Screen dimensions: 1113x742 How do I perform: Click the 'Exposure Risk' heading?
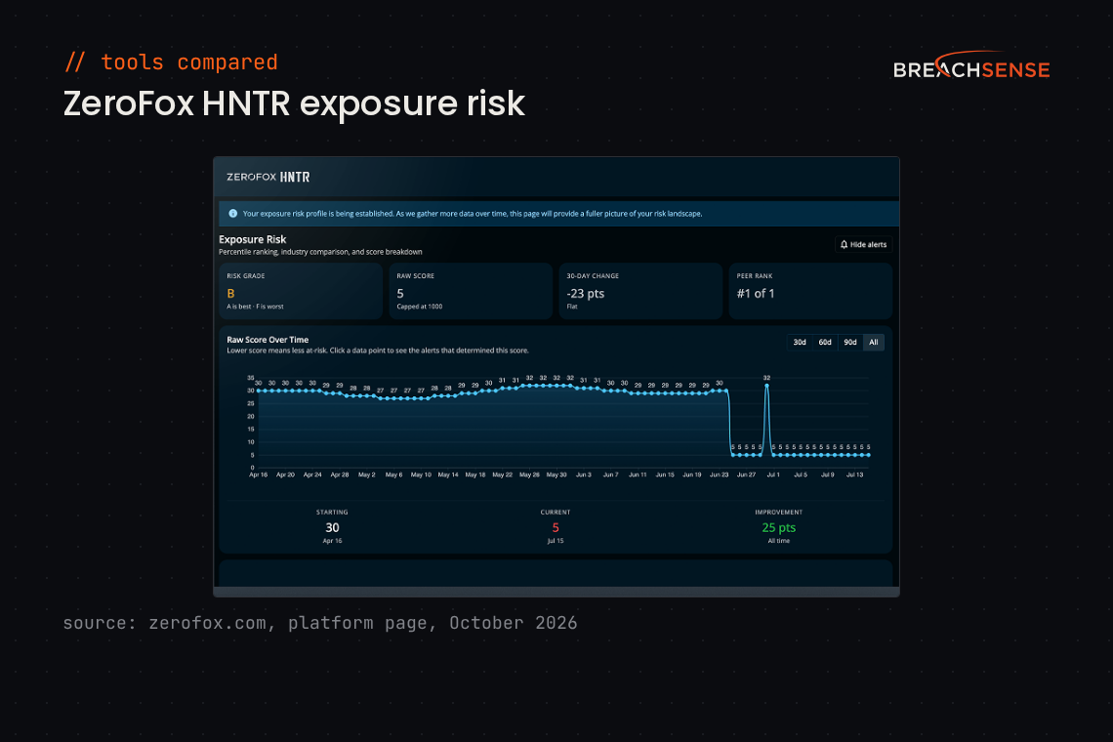point(252,239)
